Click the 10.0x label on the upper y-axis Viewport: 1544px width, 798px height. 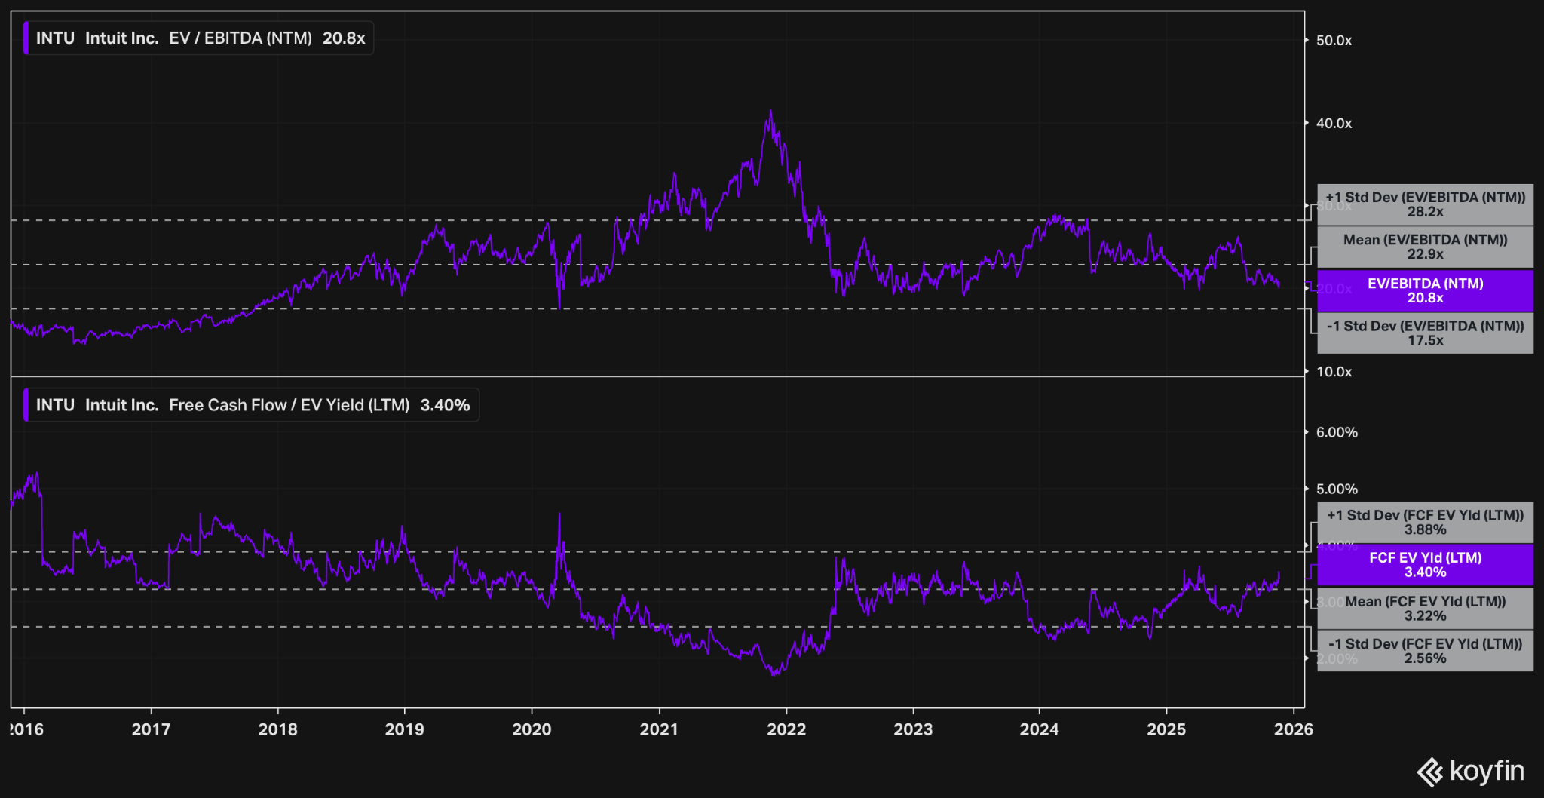coord(1334,372)
